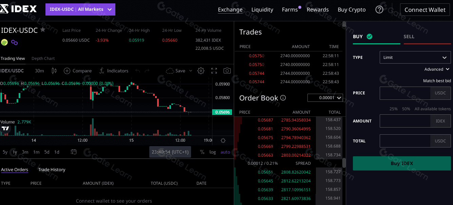Click the Compare symbol icon
The height and width of the screenshot is (205, 453).
[78, 71]
